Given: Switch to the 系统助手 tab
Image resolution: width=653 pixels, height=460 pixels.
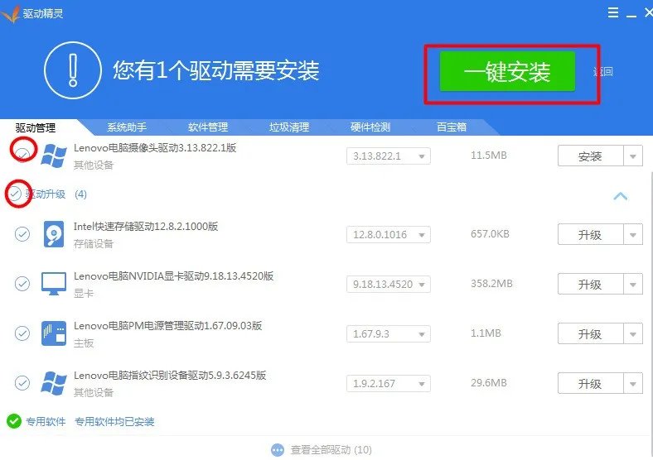Looking at the screenshot, I should pos(127,127).
